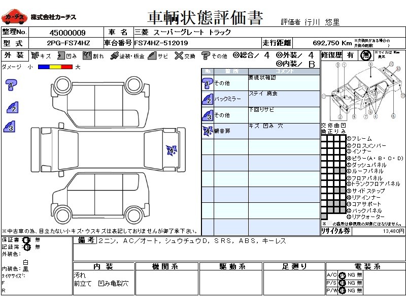Select 有 for 保証書

click(x=26, y=240)
